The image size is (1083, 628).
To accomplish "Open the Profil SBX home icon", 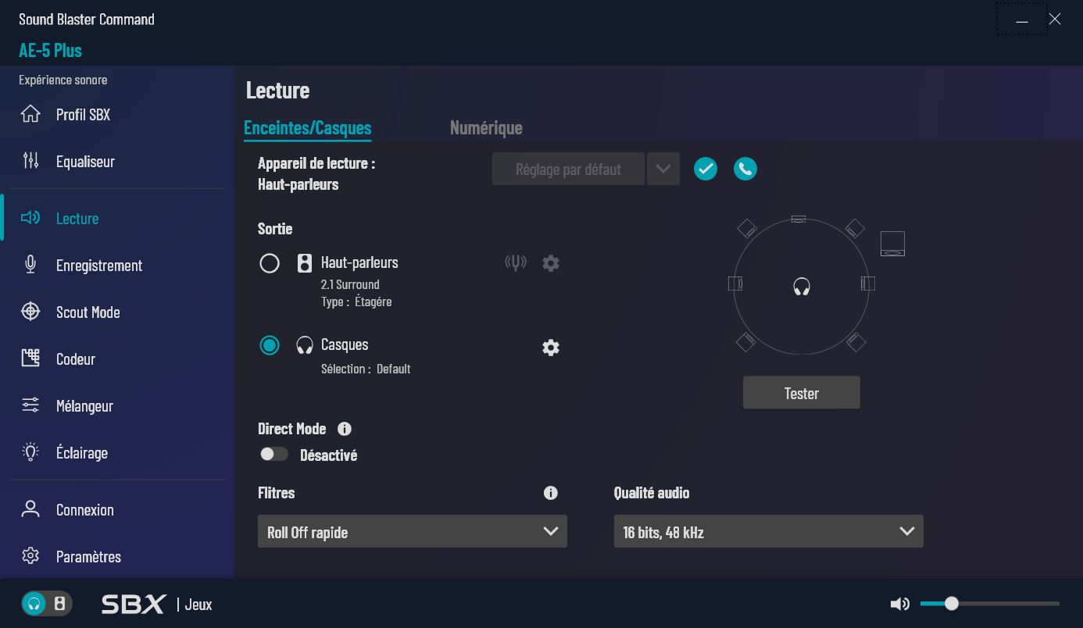I will 30,114.
